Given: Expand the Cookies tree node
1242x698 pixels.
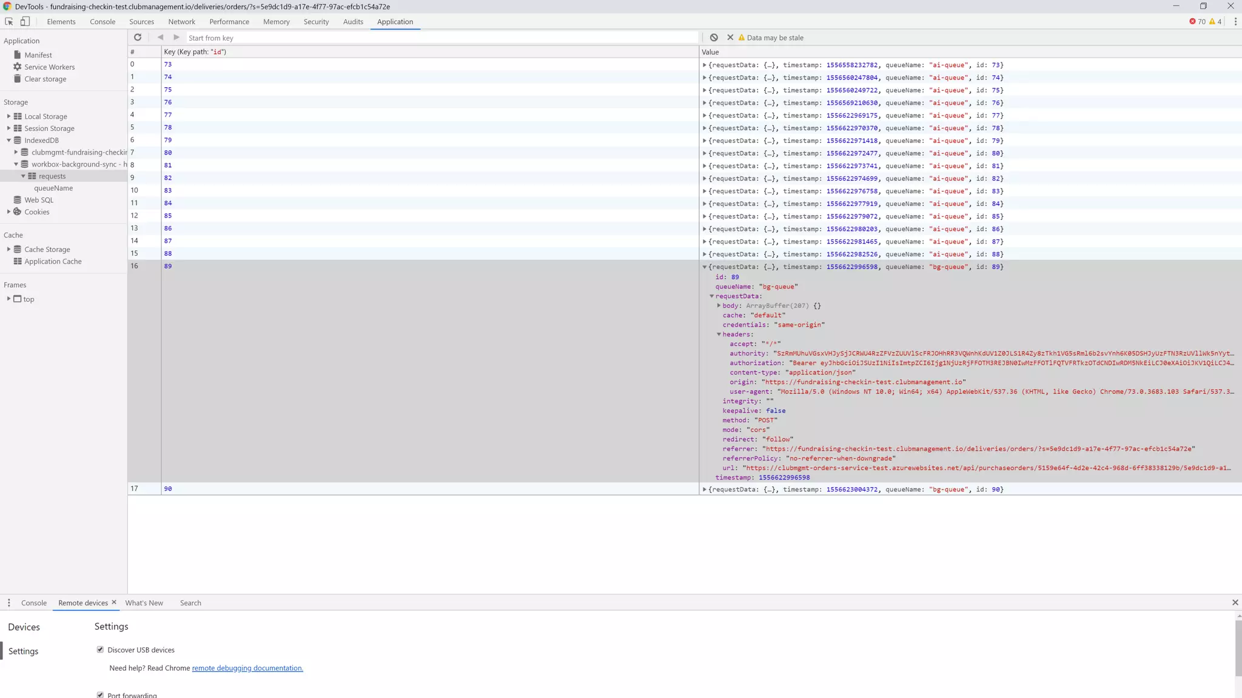Looking at the screenshot, I should coord(8,212).
